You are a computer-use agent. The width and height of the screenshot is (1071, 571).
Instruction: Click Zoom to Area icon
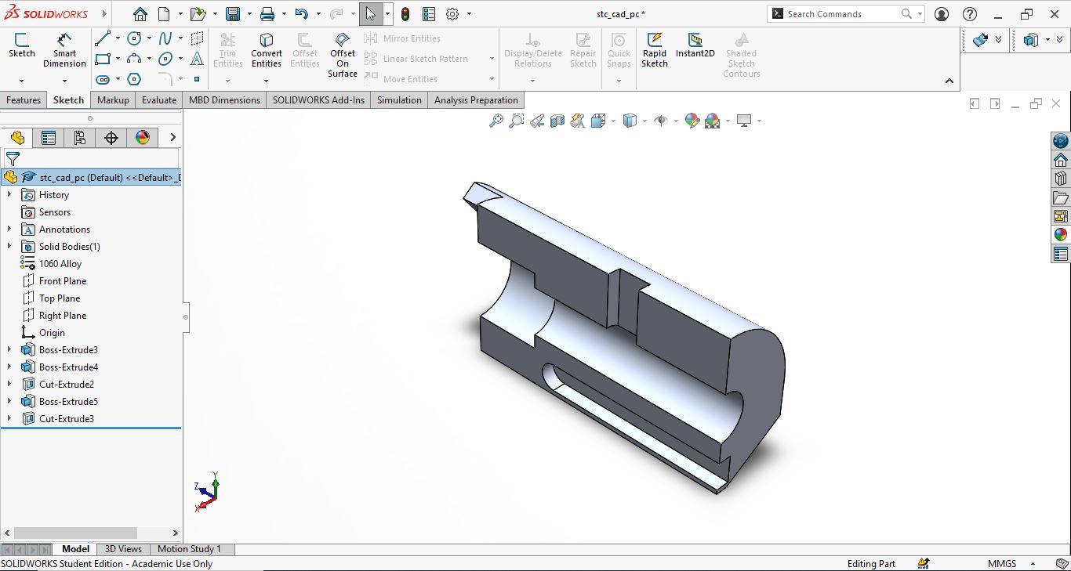[x=517, y=121]
